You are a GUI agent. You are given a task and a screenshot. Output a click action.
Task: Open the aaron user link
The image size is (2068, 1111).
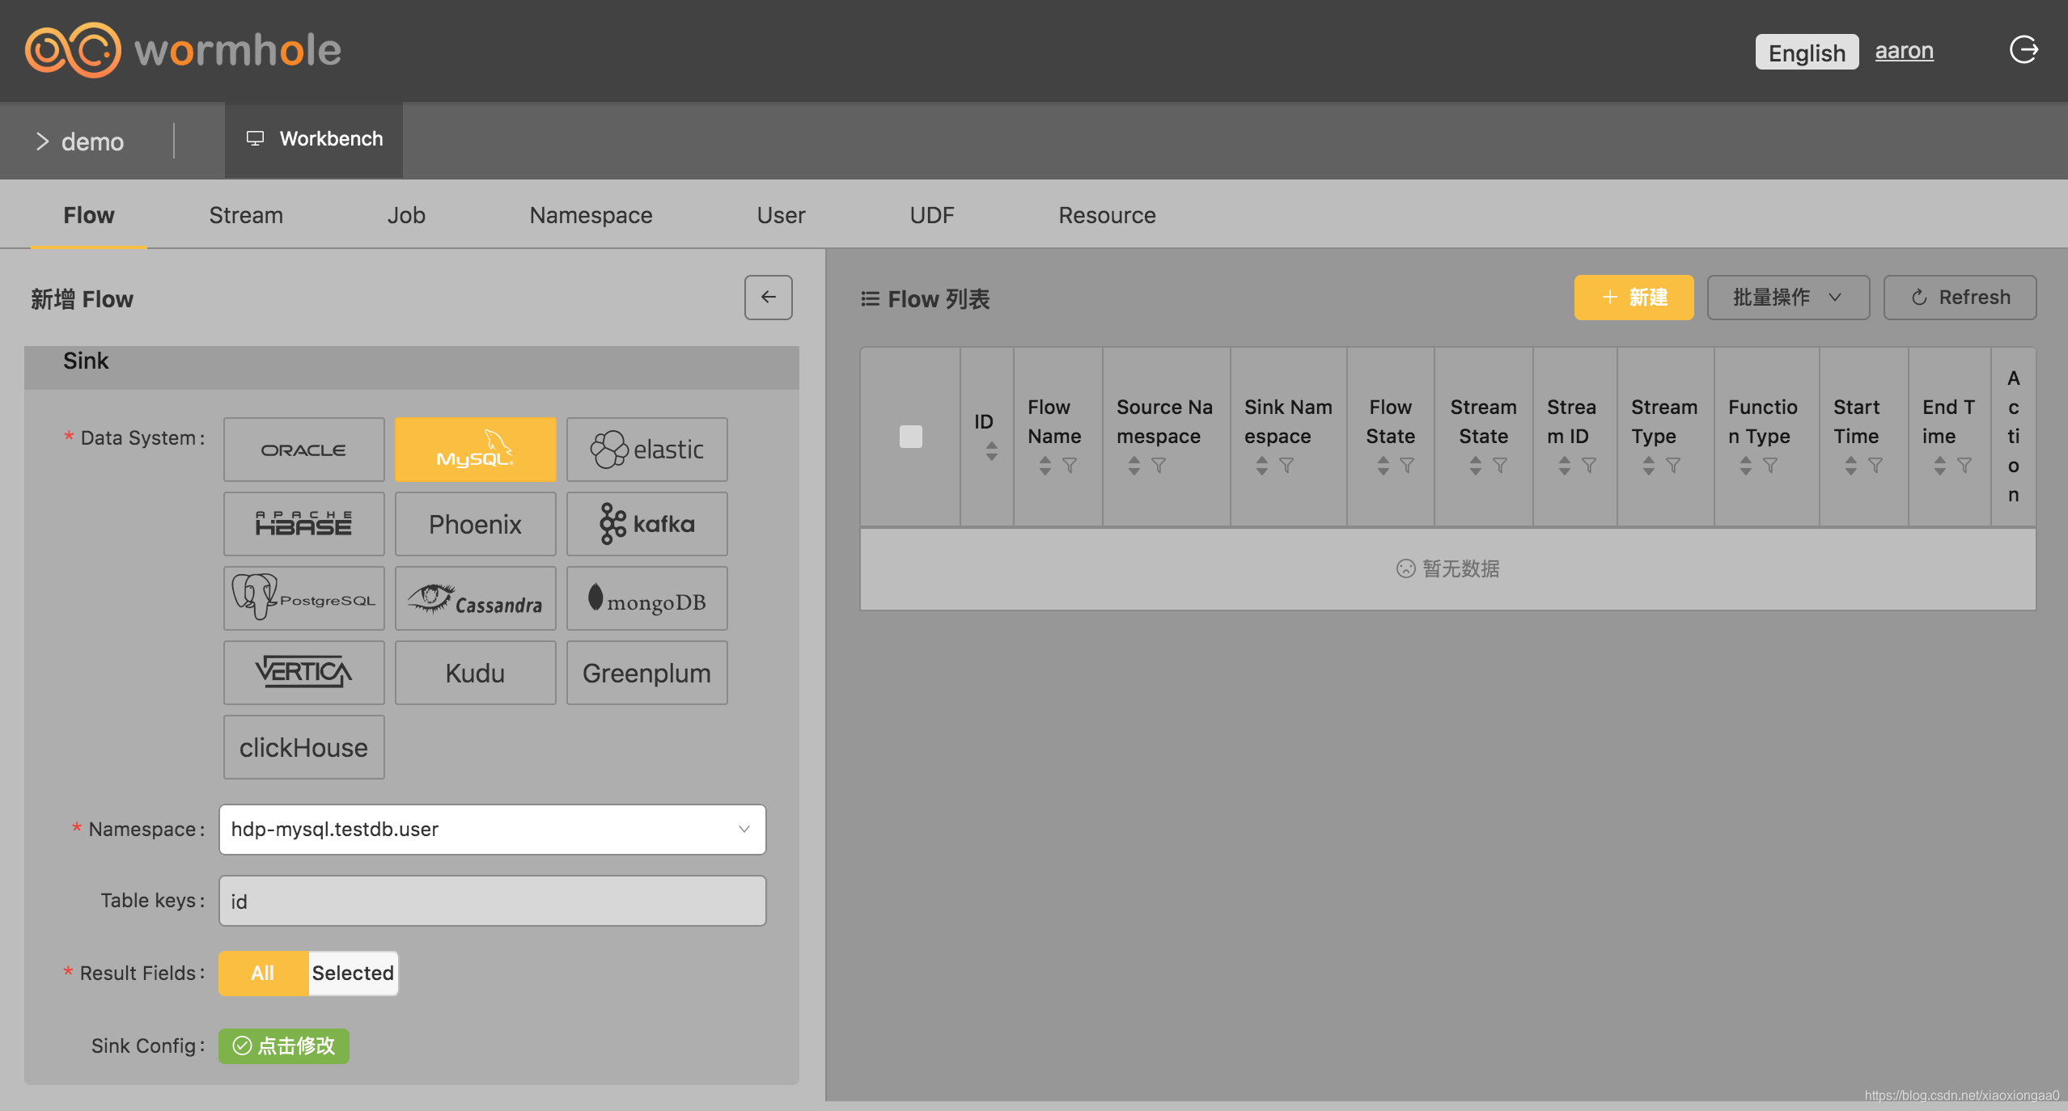pyautogui.click(x=1904, y=51)
